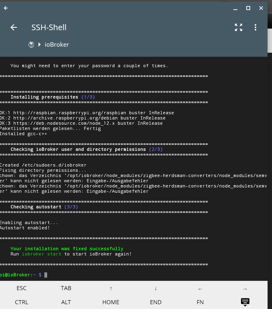Expand the ioBroker breadcrumb triangle

point(39,45)
